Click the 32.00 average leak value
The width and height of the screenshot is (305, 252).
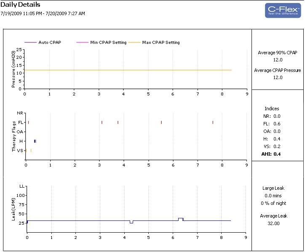click(x=273, y=223)
